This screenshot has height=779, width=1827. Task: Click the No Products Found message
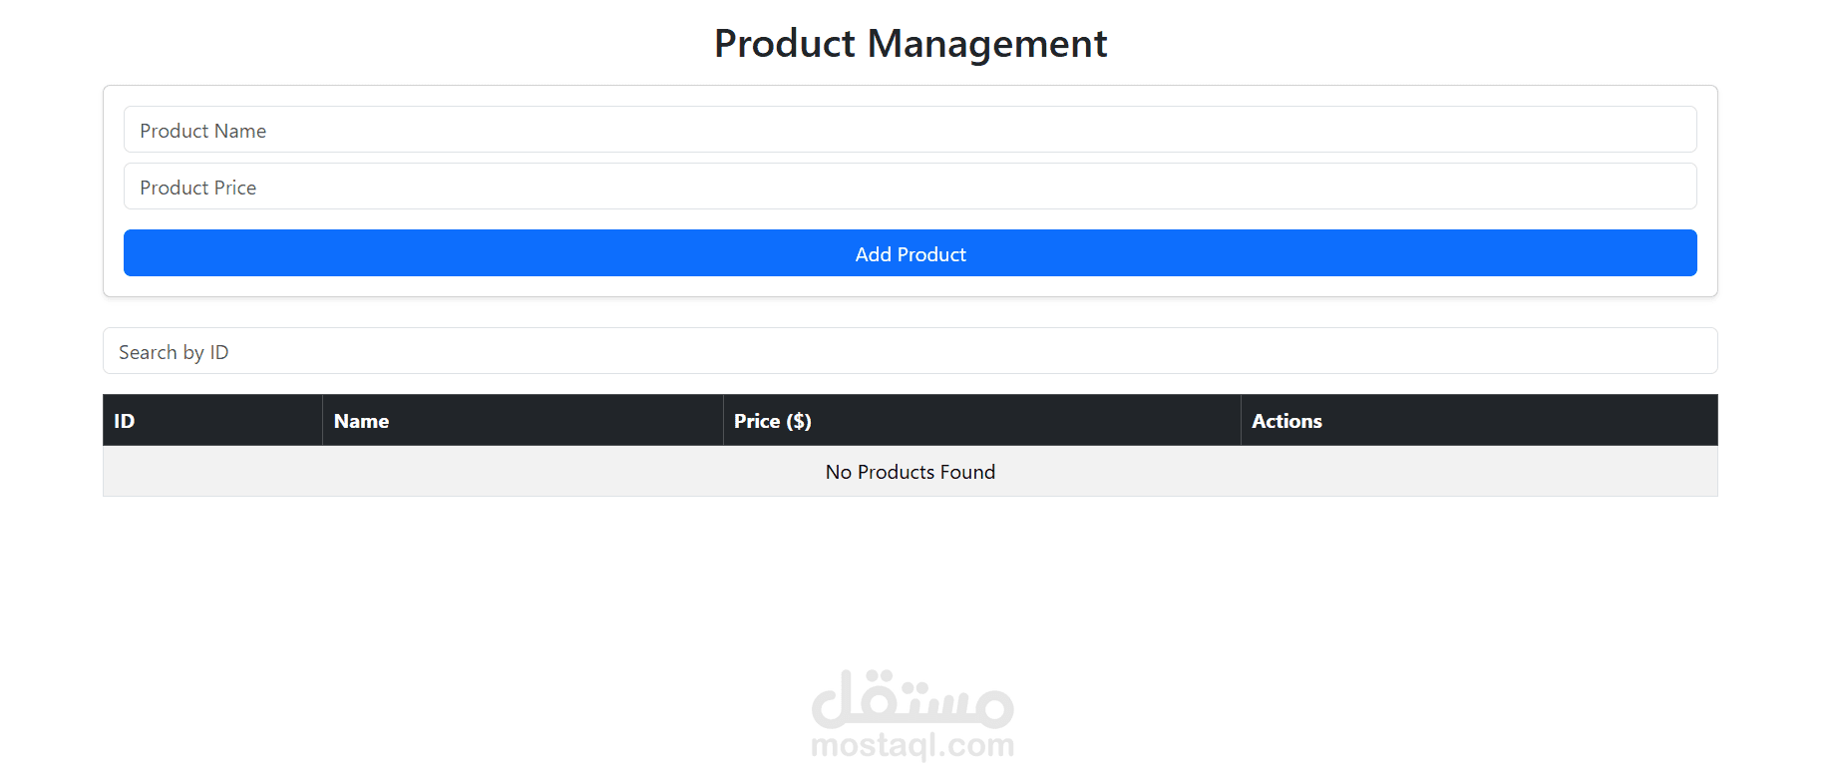(x=910, y=472)
